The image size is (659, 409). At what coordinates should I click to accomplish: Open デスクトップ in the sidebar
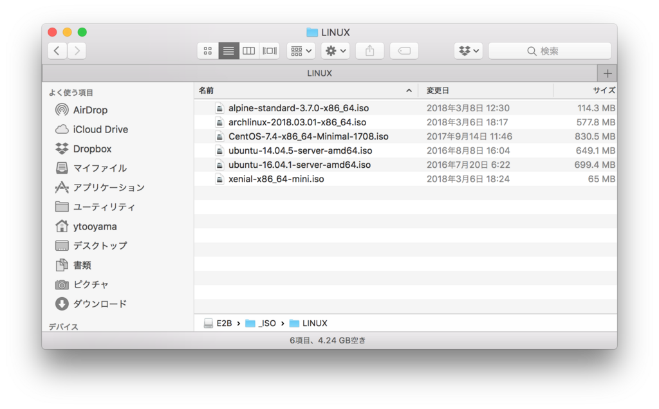[x=91, y=246]
